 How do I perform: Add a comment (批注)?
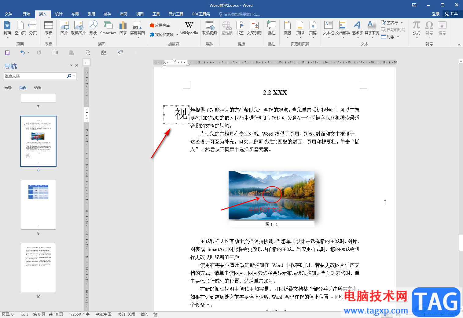point(271,28)
